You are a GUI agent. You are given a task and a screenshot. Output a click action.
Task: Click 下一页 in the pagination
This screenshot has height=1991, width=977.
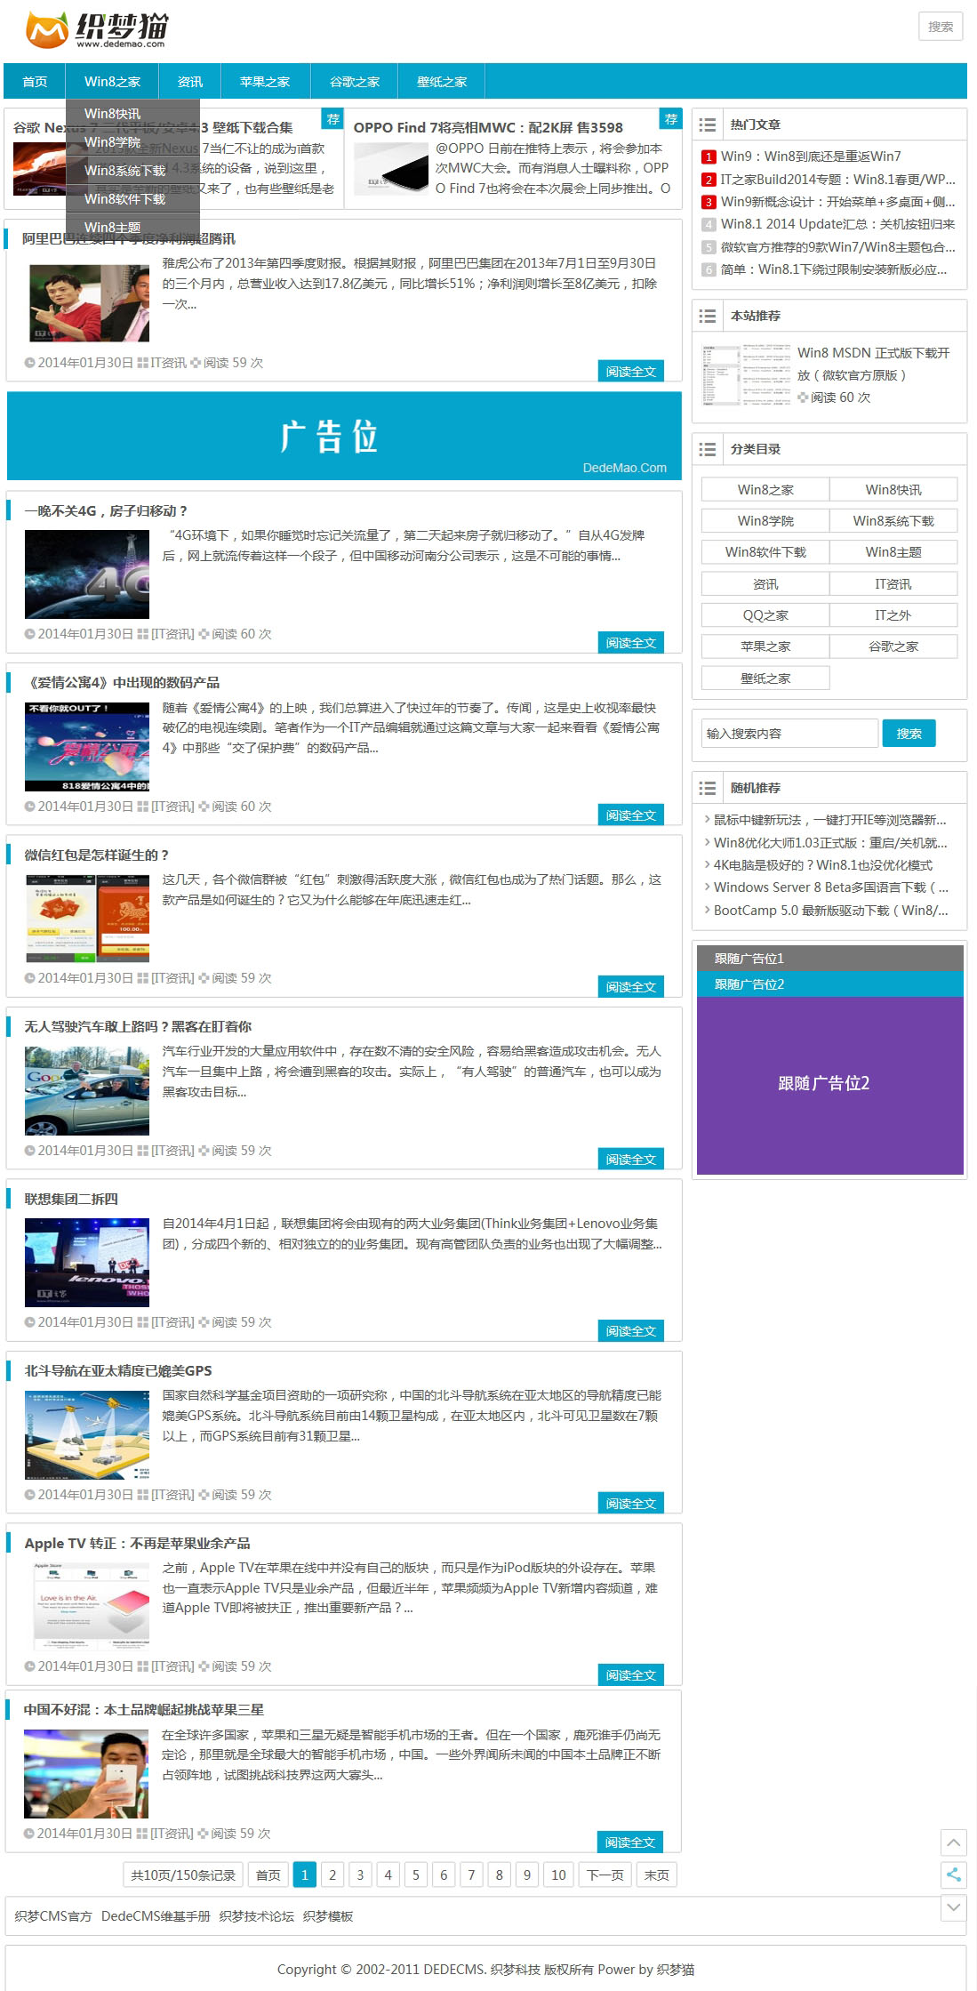605,1875
